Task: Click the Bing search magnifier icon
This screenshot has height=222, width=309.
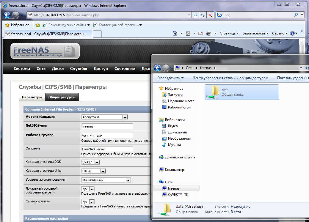Action: [296, 15]
